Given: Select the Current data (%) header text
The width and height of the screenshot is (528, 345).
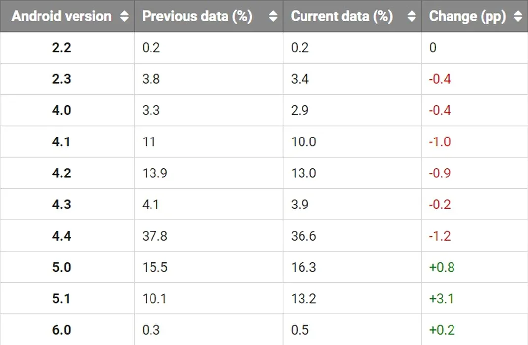Looking at the screenshot, I should (342, 16).
